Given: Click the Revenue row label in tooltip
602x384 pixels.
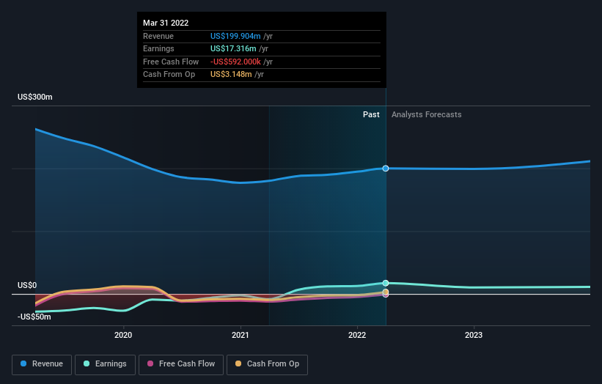Looking at the screenshot, I should click(158, 36).
